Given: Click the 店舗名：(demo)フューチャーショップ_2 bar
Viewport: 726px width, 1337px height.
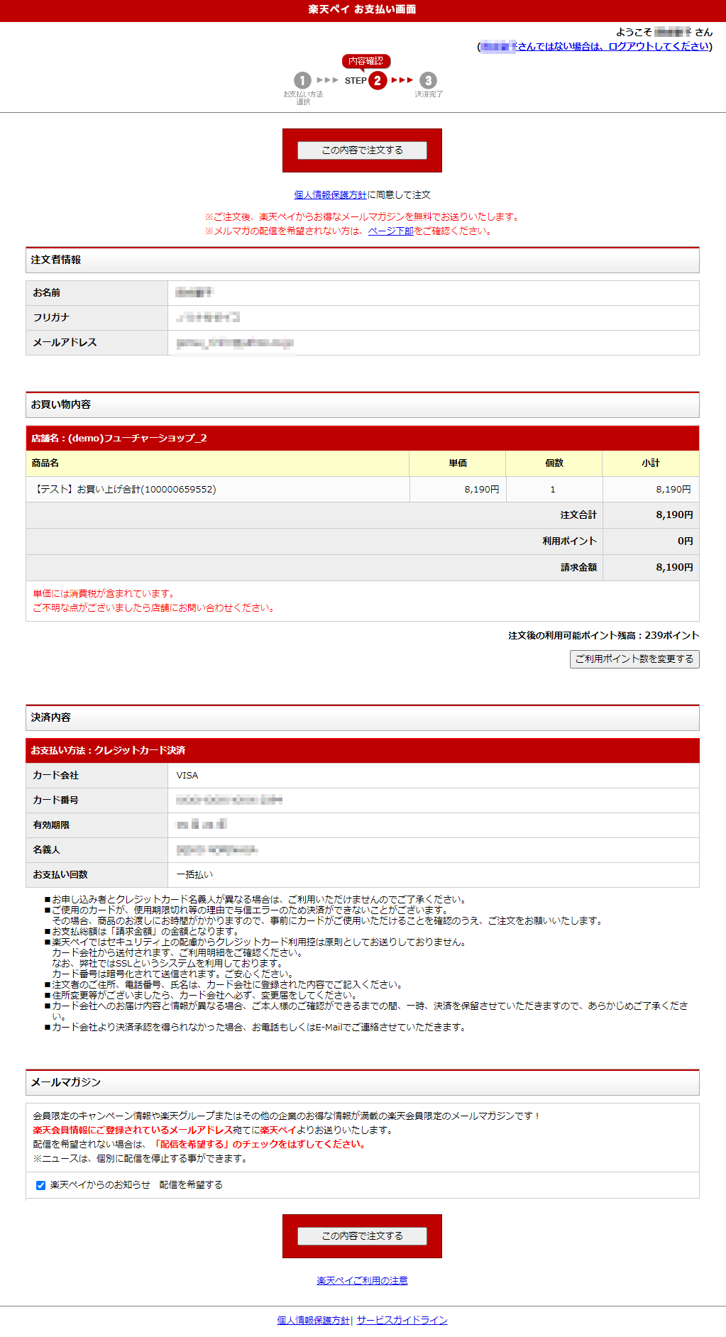Looking at the screenshot, I should coord(363,438).
